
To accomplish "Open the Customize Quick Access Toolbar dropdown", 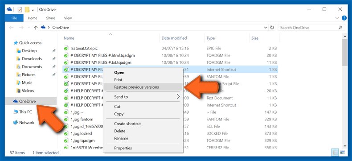I will tap(33, 10).
